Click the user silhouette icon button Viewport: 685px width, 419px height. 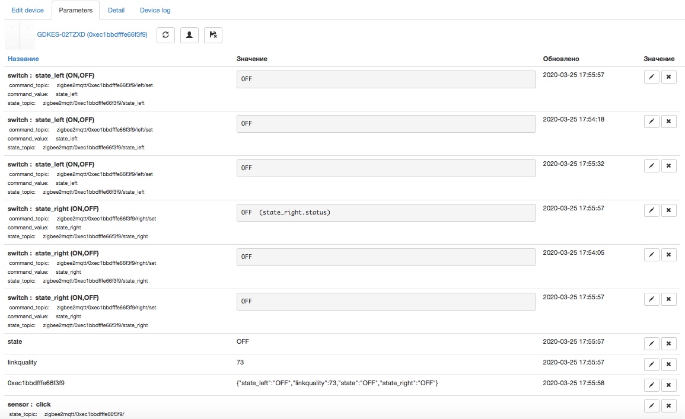pos(189,35)
